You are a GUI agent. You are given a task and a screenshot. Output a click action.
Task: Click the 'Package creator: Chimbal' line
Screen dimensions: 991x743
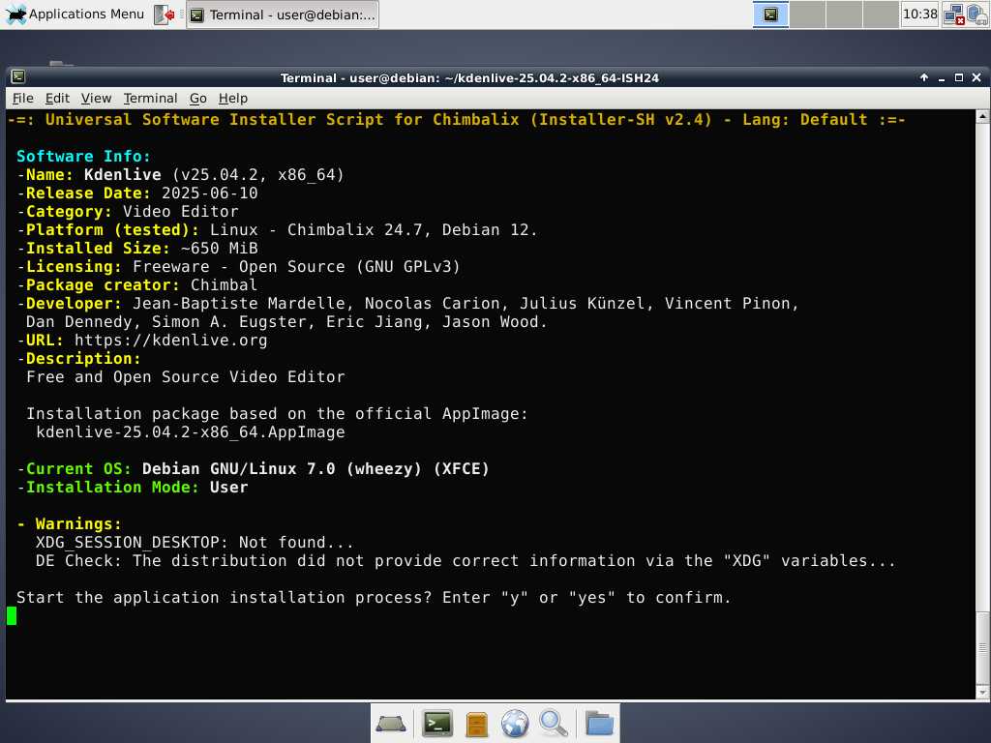(x=137, y=284)
